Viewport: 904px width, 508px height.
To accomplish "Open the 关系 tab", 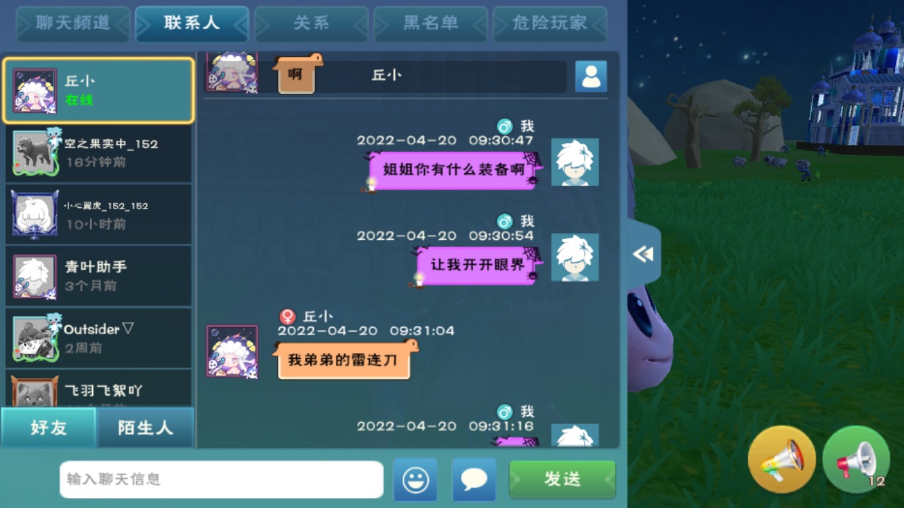I will [x=311, y=23].
